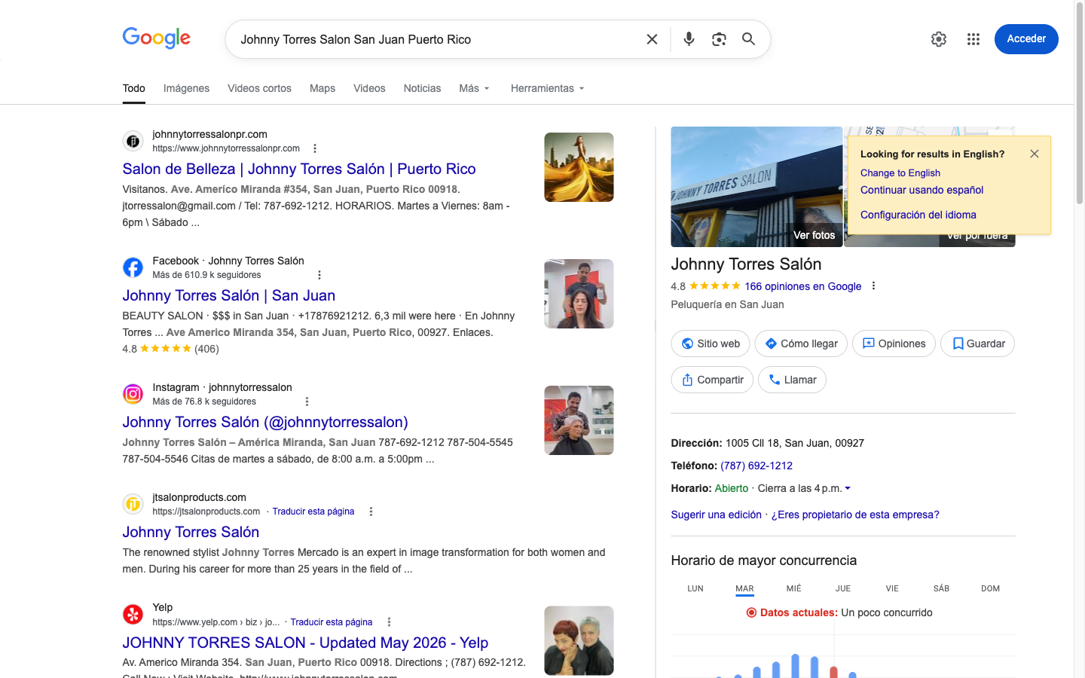Choose Change to English in popup

coord(900,173)
